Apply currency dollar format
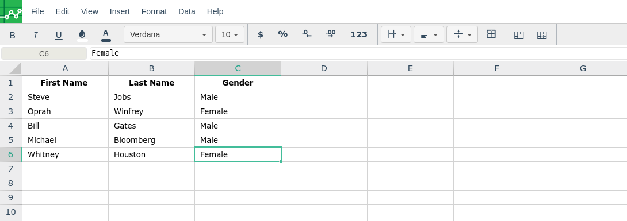Screen dimensions: 627x221 click(x=261, y=34)
